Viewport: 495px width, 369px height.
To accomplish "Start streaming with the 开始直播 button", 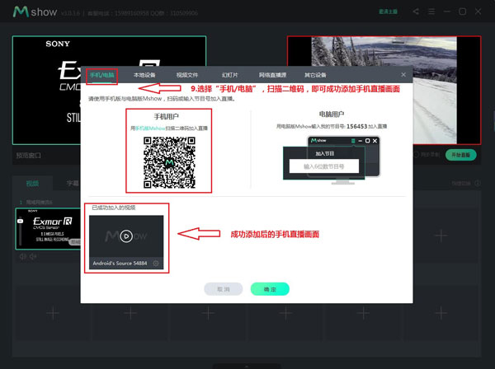I will point(461,155).
